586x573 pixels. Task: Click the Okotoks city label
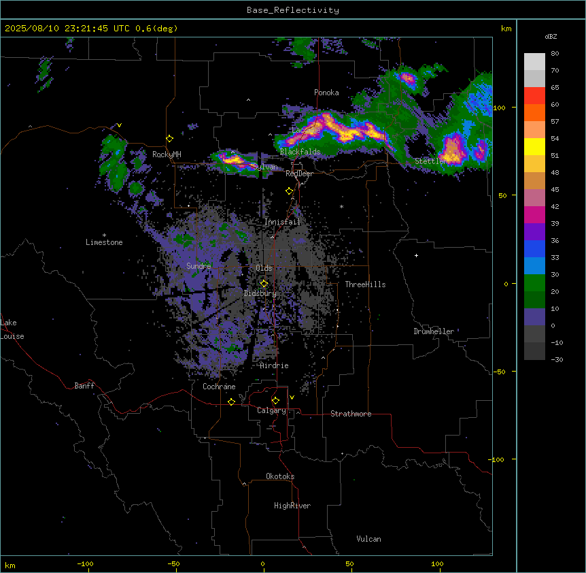(280, 476)
